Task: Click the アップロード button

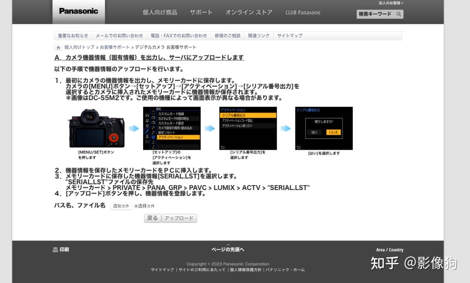Action: tap(179, 218)
